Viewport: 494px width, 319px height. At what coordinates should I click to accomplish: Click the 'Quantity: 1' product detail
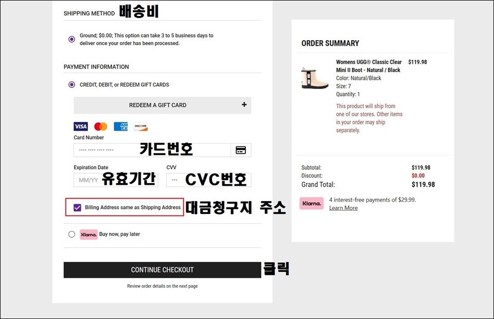point(348,94)
